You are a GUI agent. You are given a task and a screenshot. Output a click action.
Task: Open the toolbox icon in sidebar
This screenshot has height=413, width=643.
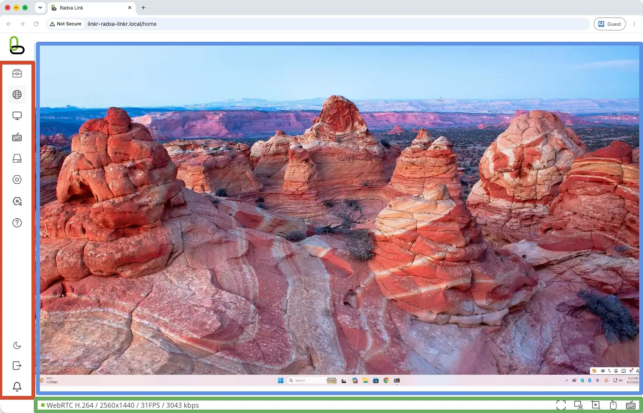coord(17,73)
